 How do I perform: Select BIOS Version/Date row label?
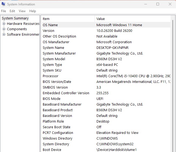pyautogui.click(x=57, y=82)
